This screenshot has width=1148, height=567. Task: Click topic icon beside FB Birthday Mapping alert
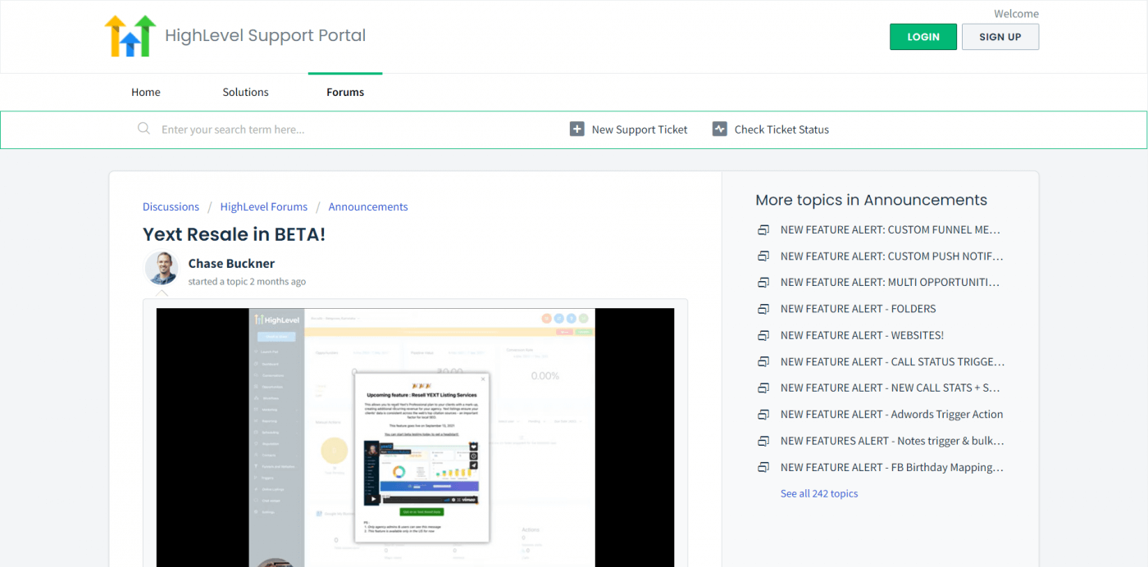tap(763, 467)
